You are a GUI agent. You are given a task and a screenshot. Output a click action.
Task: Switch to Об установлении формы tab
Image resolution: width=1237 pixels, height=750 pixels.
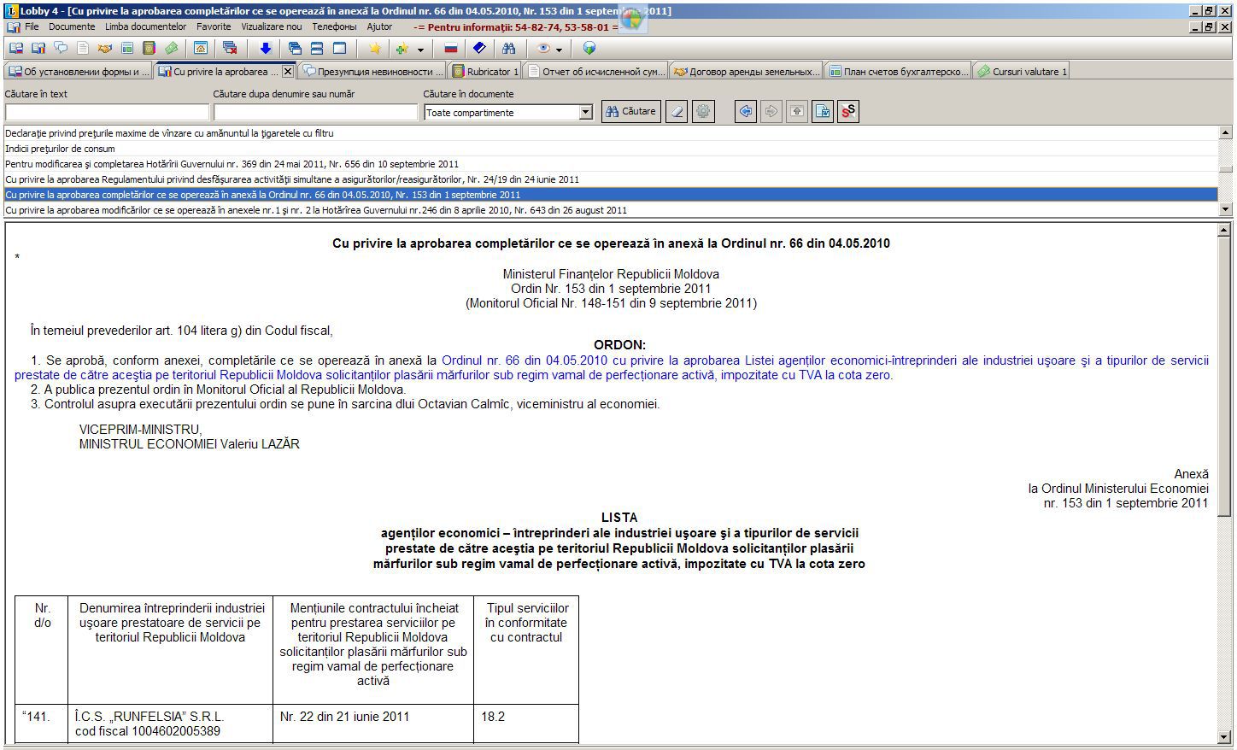click(x=78, y=72)
